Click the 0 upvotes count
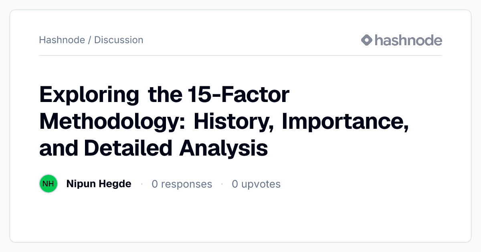Screen dimensions: 481x252 (x=256, y=184)
